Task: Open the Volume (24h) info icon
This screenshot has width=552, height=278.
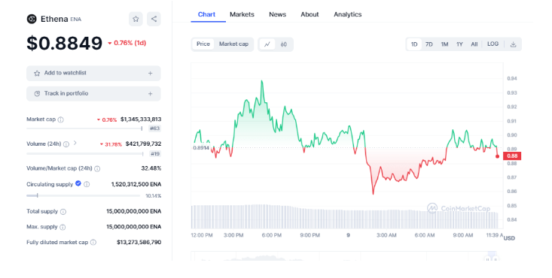Action: pos(66,144)
